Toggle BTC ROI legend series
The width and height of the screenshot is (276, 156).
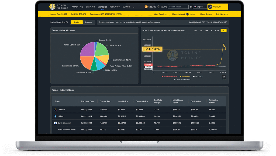pos(198,76)
